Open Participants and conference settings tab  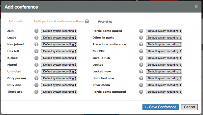click(x=59, y=21)
